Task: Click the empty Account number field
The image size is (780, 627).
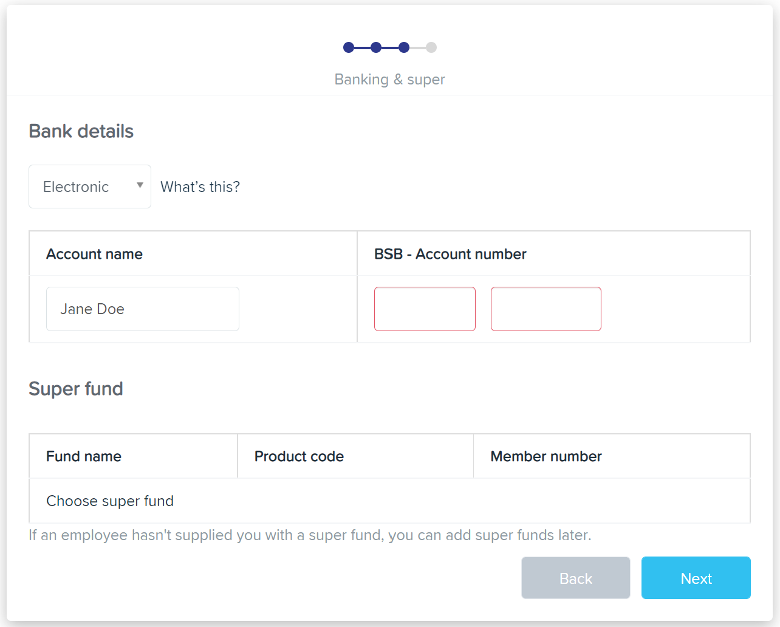Action: click(546, 309)
